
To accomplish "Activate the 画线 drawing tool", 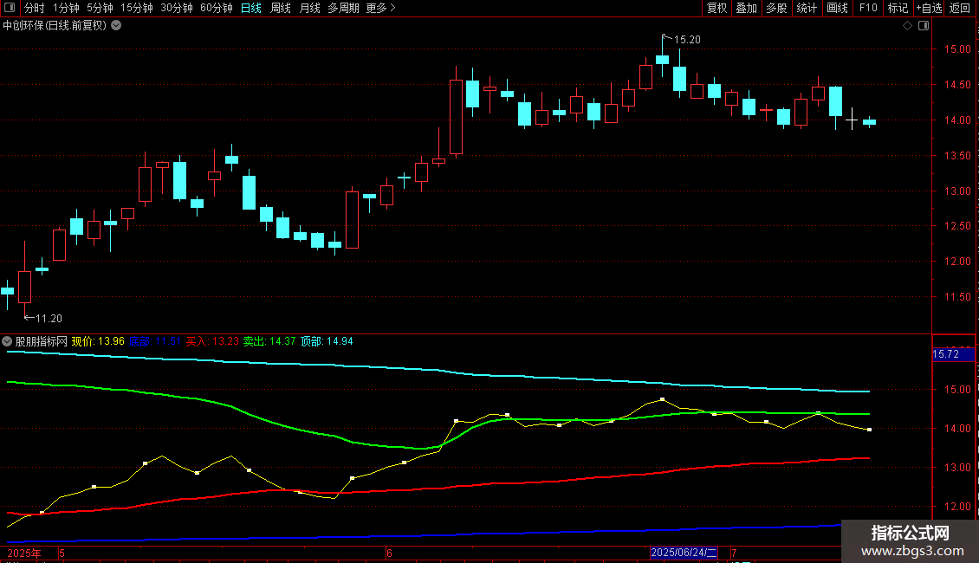I will 837,8.
